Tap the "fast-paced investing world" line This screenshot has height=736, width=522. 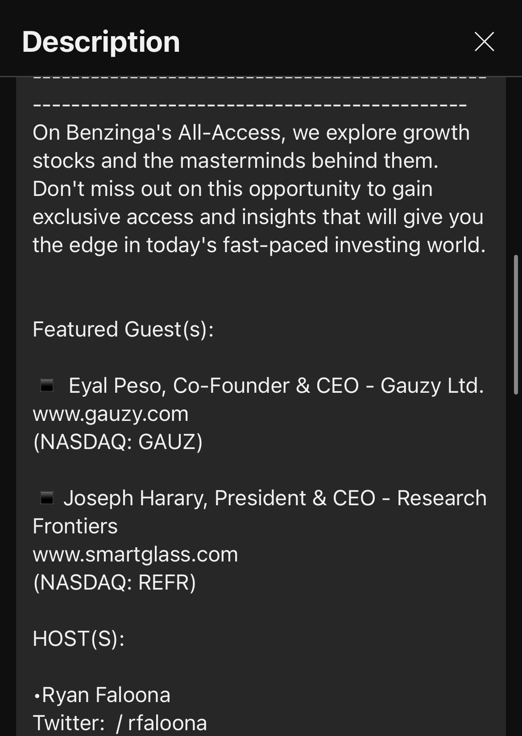pyautogui.click(x=259, y=245)
